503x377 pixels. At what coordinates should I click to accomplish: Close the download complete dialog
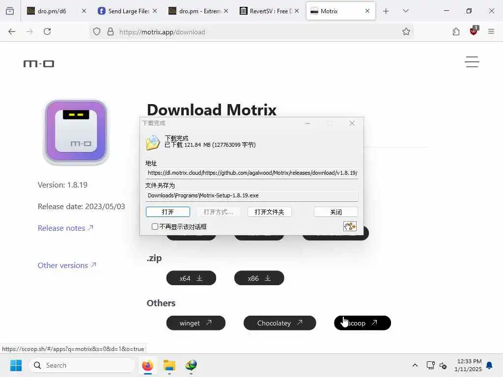coord(352,123)
